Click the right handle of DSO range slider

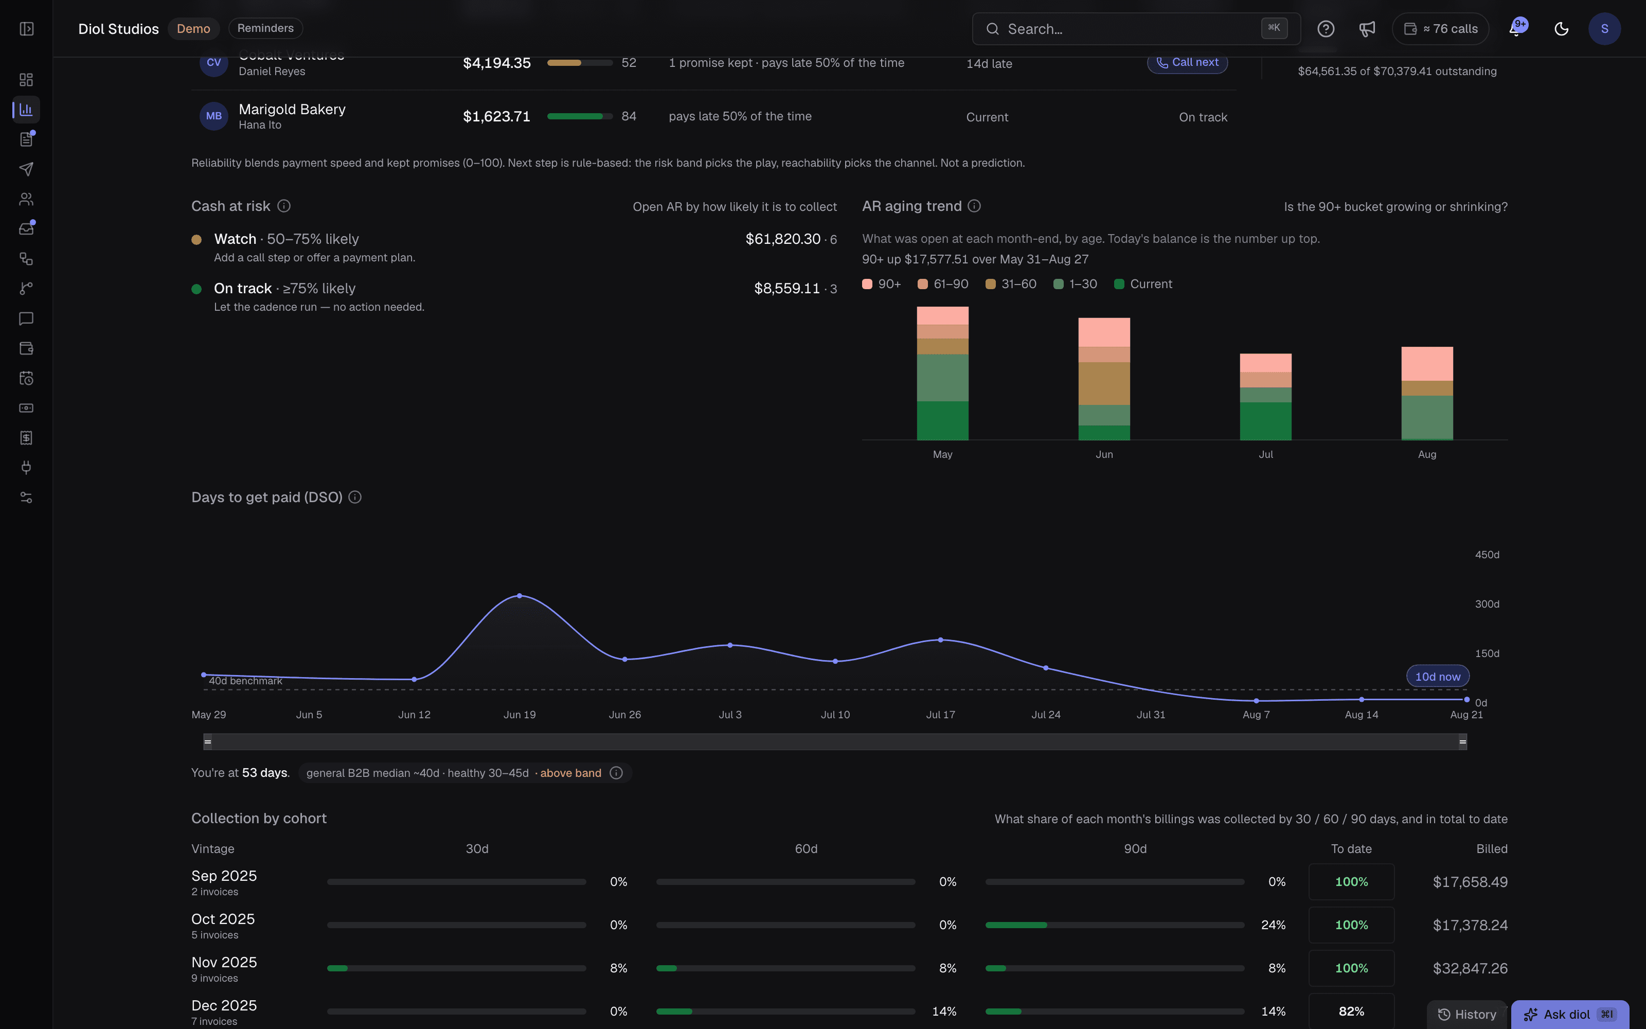[1462, 742]
